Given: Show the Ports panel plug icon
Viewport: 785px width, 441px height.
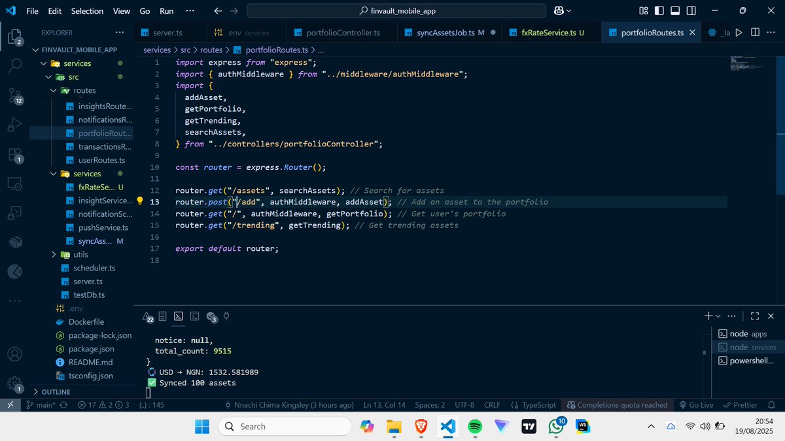Looking at the screenshot, I should [226, 316].
